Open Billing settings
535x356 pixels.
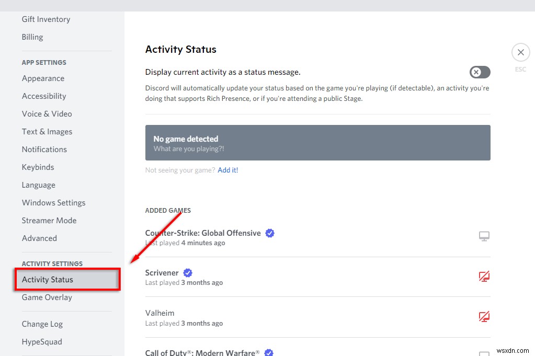[x=32, y=37]
